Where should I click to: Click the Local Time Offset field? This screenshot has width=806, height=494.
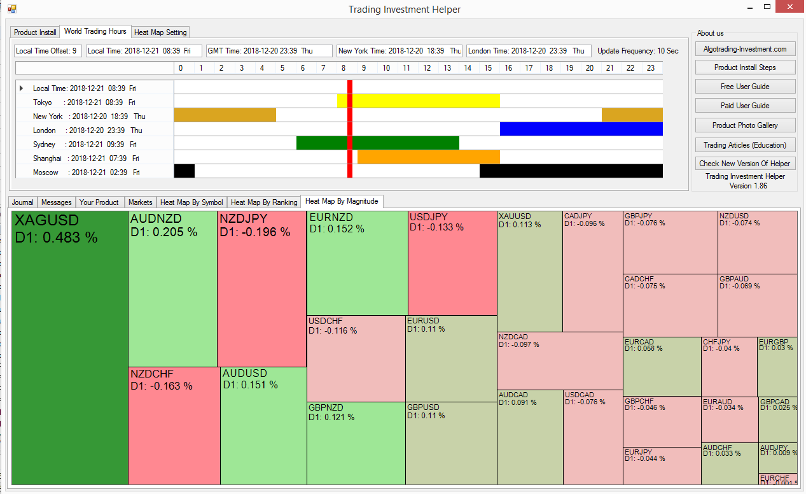pyautogui.click(x=48, y=51)
